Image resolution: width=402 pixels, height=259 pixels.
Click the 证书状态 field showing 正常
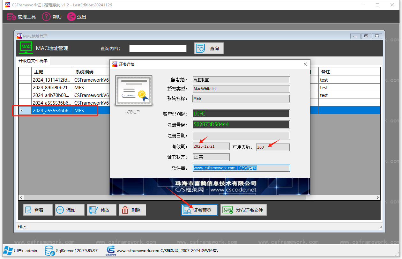point(211,157)
